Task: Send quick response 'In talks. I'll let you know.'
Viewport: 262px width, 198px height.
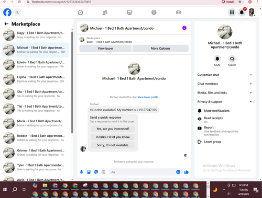Action: pyautogui.click(x=113, y=137)
